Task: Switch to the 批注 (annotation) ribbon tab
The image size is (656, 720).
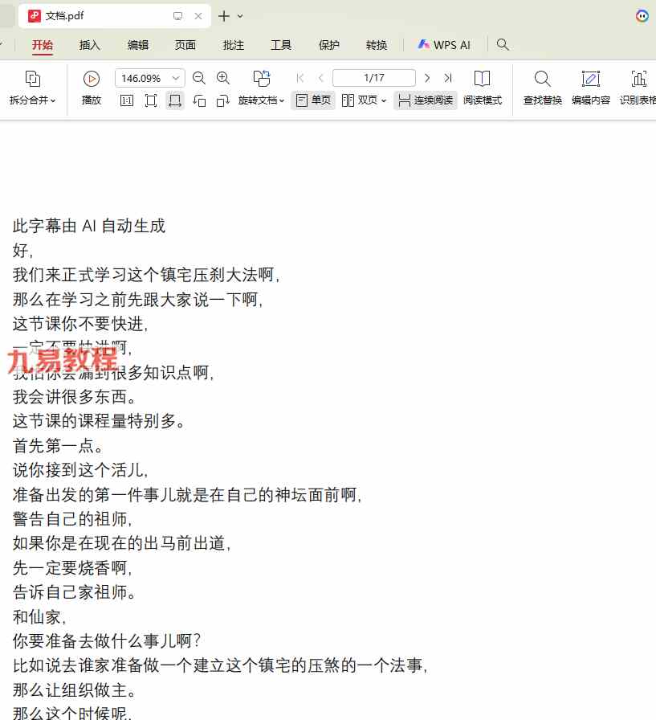Action: (234, 45)
